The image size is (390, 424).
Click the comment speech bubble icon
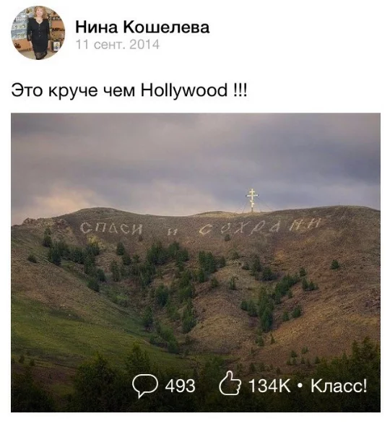point(145,386)
